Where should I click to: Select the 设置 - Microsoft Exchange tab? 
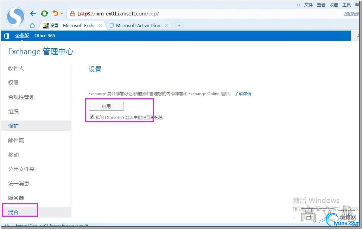point(73,26)
